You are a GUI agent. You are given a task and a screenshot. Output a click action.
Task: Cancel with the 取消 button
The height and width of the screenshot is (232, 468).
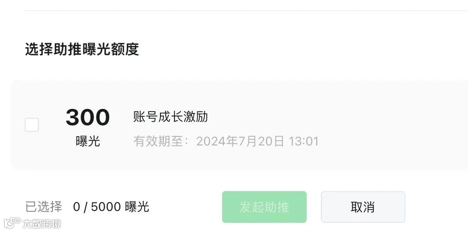pyautogui.click(x=363, y=207)
